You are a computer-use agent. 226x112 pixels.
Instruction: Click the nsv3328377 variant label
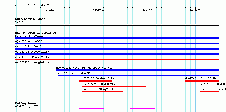tap(212, 84)
